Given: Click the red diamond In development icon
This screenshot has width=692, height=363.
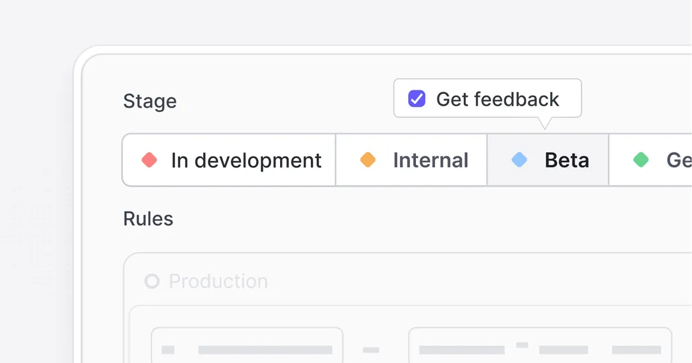Looking at the screenshot, I should (x=149, y=159).
